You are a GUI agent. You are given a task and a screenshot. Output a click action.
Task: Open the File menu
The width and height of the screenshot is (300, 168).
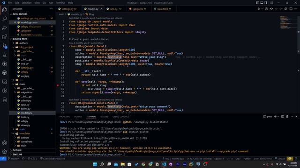tap(10, 3)
